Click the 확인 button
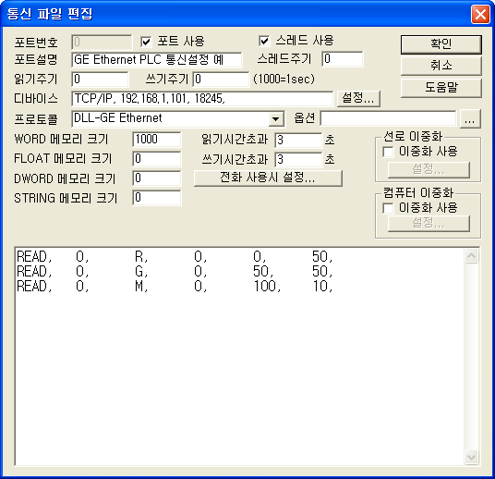Viewport: 495px width, 479px height. [x=441, y=44]
